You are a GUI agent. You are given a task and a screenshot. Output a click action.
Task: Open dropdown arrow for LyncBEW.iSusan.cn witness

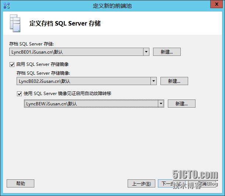tap(161, 104)
